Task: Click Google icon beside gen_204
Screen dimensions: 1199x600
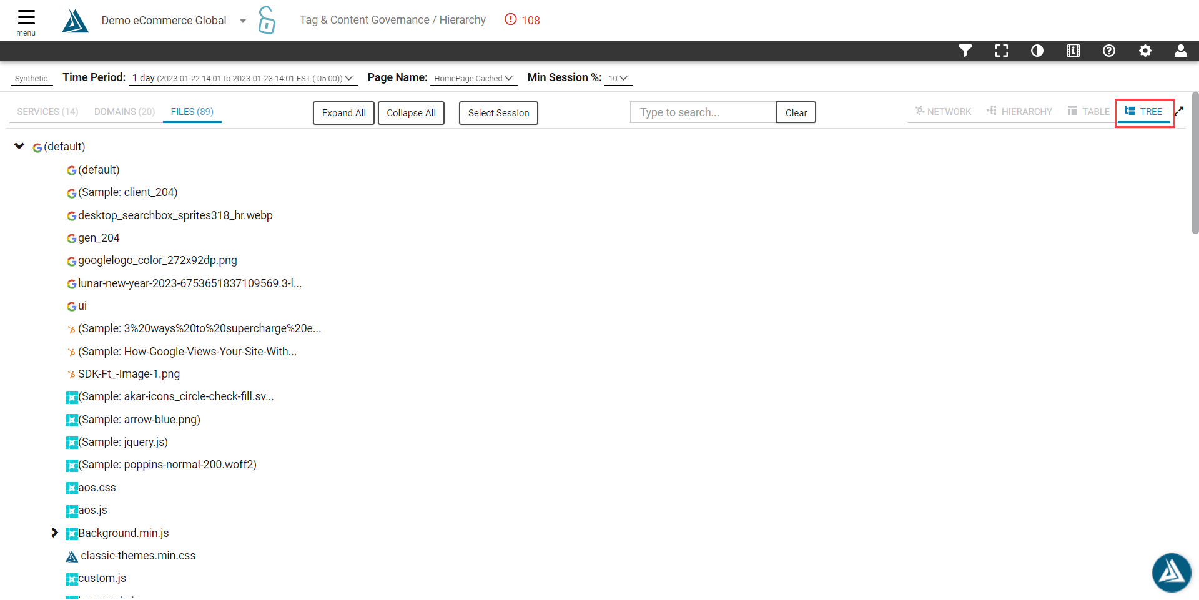Action: 72,239
